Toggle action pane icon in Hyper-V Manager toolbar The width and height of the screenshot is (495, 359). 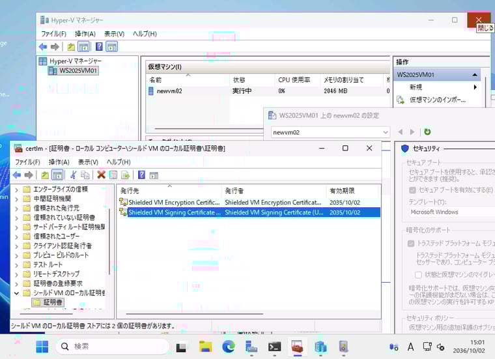pyautogui.click(x=112, y=47)
